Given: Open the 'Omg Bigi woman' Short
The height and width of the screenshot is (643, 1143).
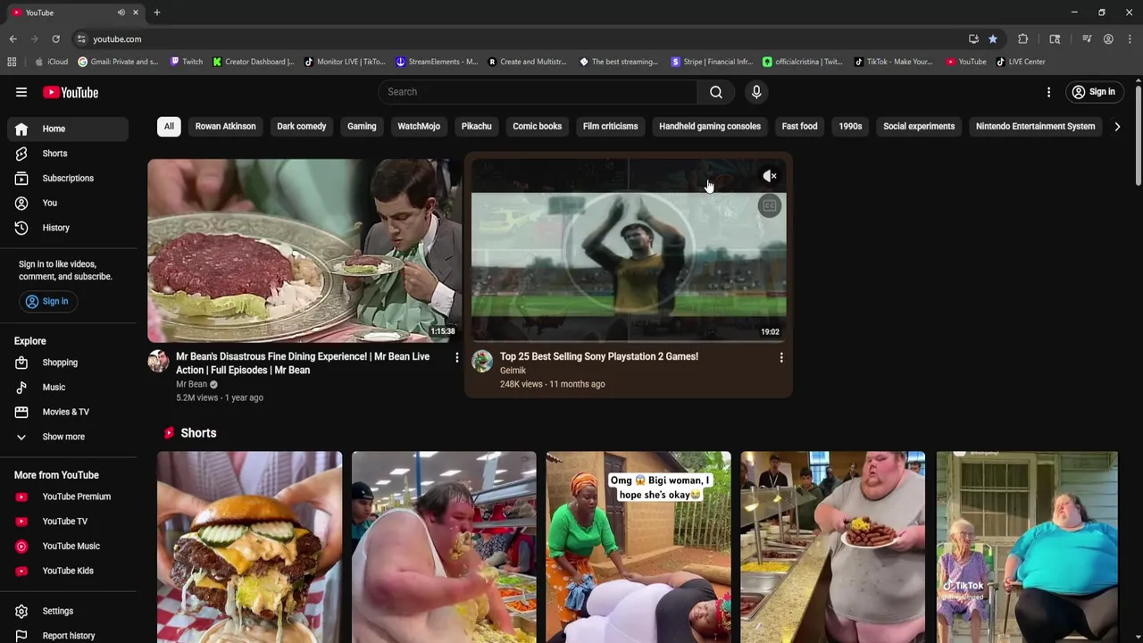Looking at the screenshot, I should click(638, 547).
